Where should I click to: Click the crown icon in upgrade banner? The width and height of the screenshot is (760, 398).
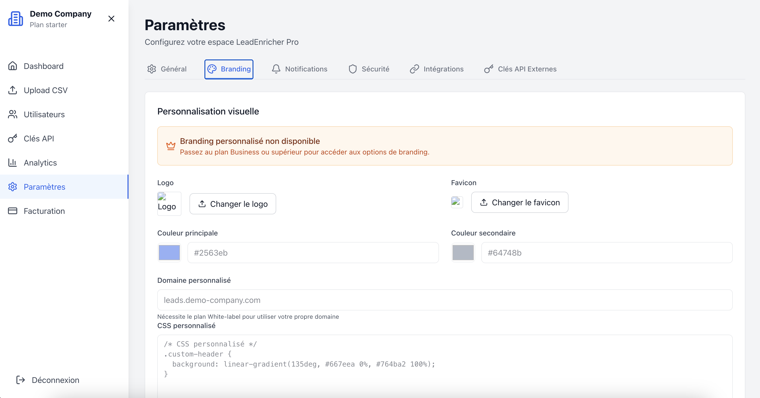171,146
